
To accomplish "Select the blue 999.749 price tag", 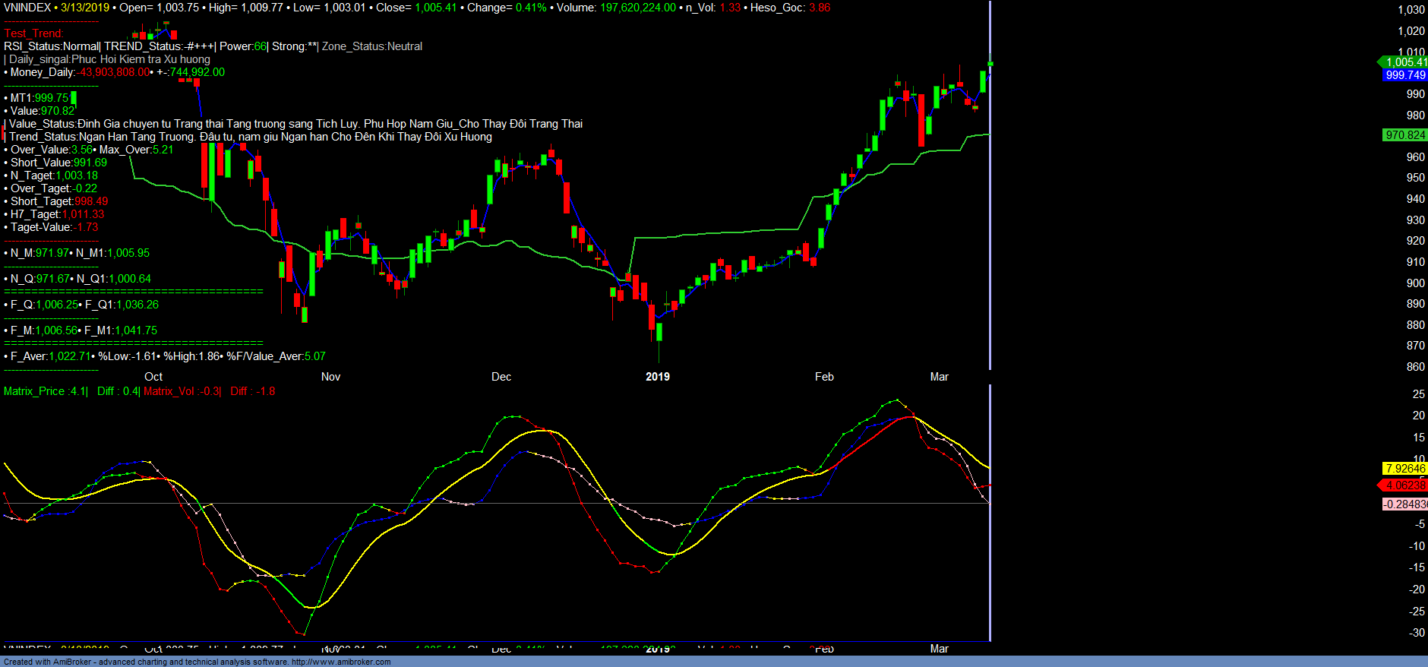I will pos(1405,75).
